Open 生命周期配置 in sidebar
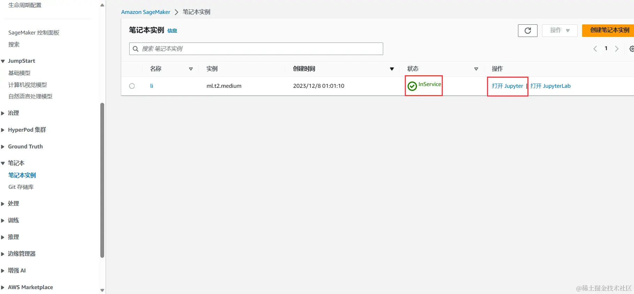This screenshot has width=634, height=294. click(25, 5)
